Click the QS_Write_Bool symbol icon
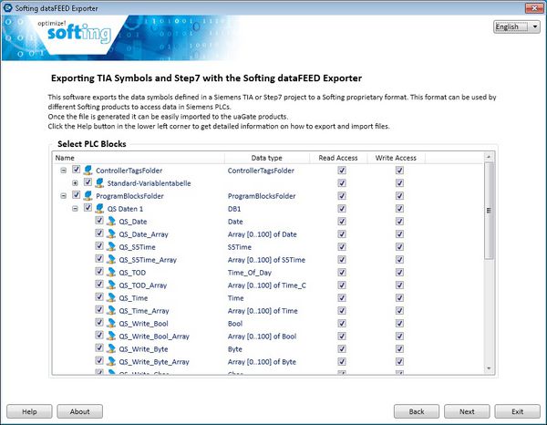 [x=111, y=324]
